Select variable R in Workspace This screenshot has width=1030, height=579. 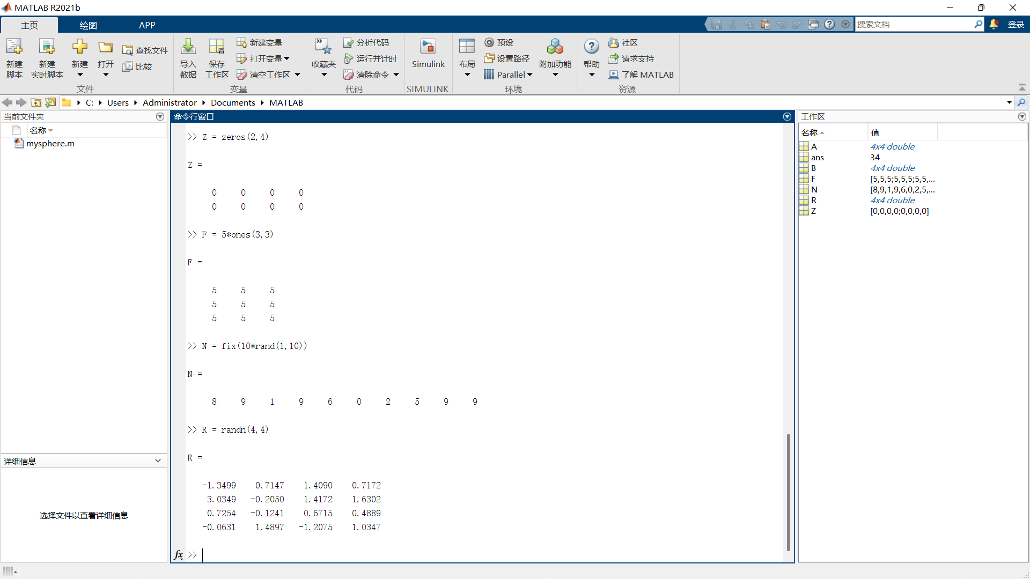814,200
